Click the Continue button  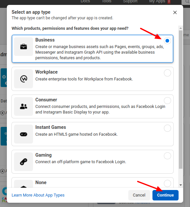pyautogui.click(x=166, y=195)
